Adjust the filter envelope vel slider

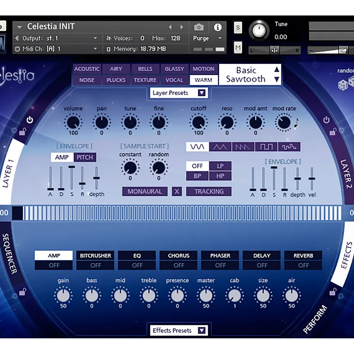[312, 179]
